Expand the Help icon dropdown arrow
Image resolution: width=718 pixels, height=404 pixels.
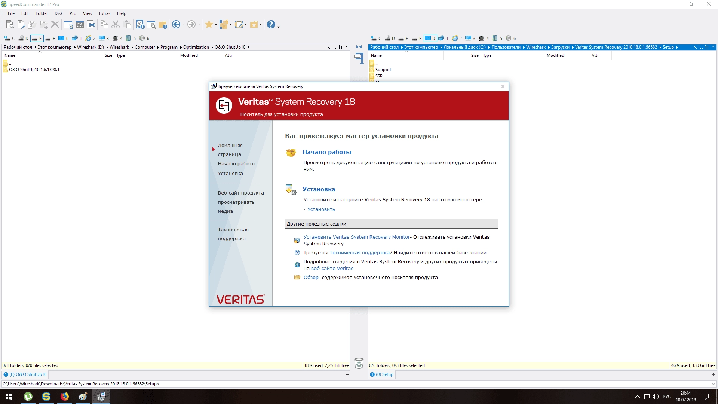279,26
